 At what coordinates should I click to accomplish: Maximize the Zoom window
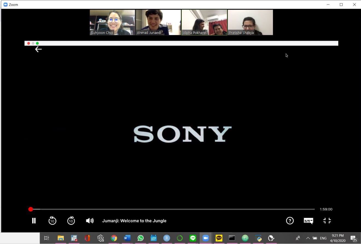(341, 5)
